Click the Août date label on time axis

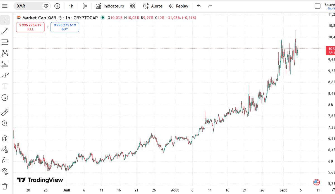pyautogui.click(x=175, y=190)
